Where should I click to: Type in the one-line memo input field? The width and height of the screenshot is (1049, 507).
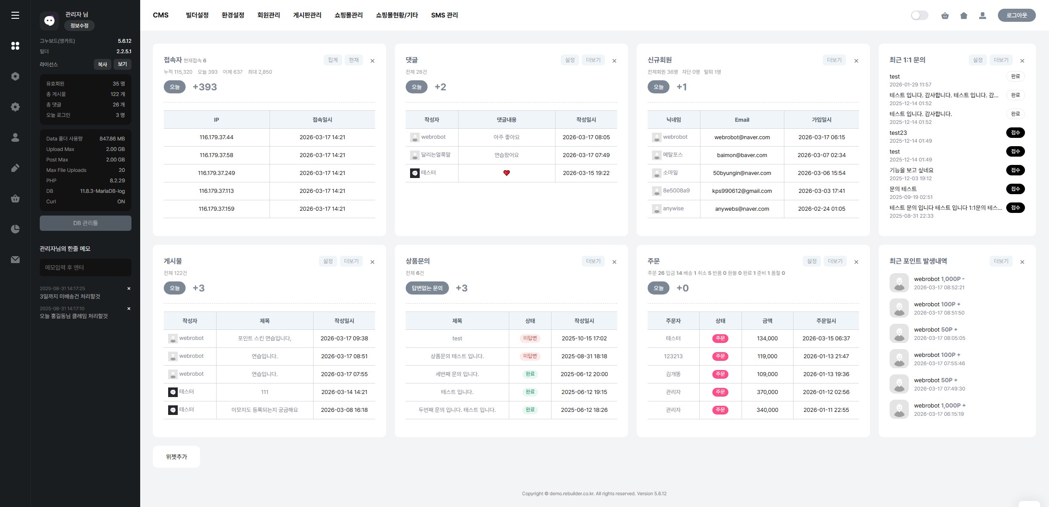(x=86, y=267)
